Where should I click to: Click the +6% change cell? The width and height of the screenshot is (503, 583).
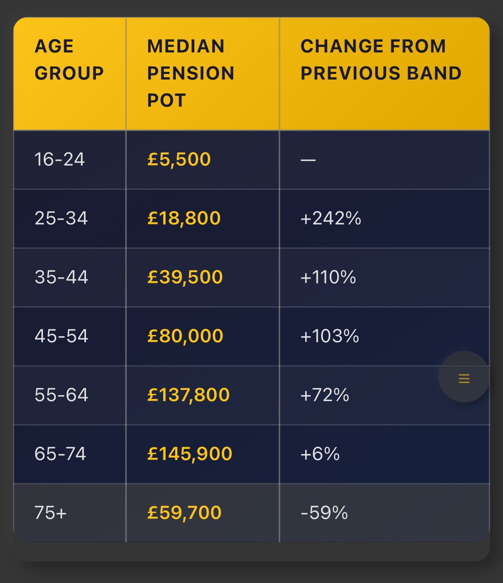tap(320, 454)
